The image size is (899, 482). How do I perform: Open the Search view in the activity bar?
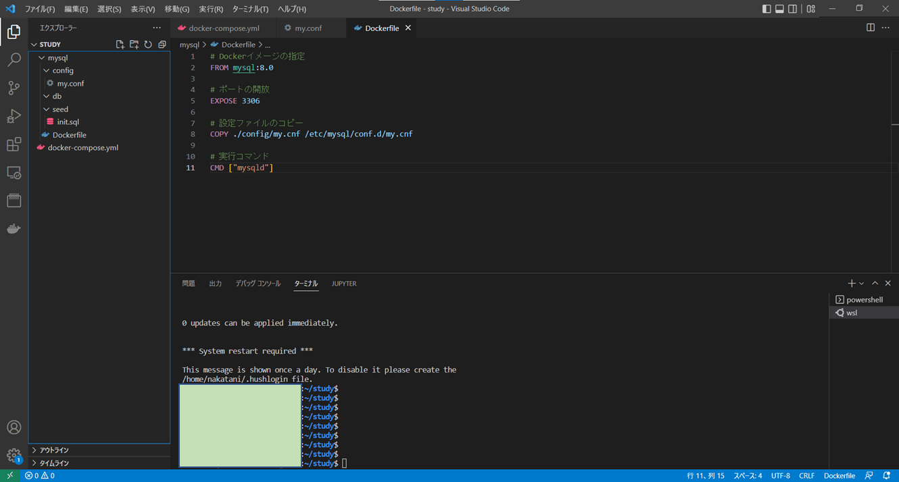(x=14, y=59)
